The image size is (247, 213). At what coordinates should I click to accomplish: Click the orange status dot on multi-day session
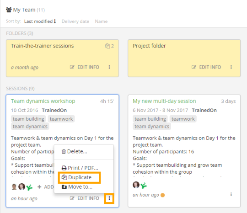click(162, 195)
